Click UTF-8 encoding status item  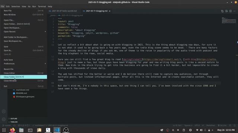click(x=197, y=126)
